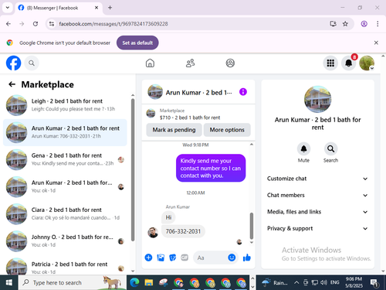This screenshot has height=290, width=386.
Task: Click the message thread scrollbar
Action: point(252,226)
